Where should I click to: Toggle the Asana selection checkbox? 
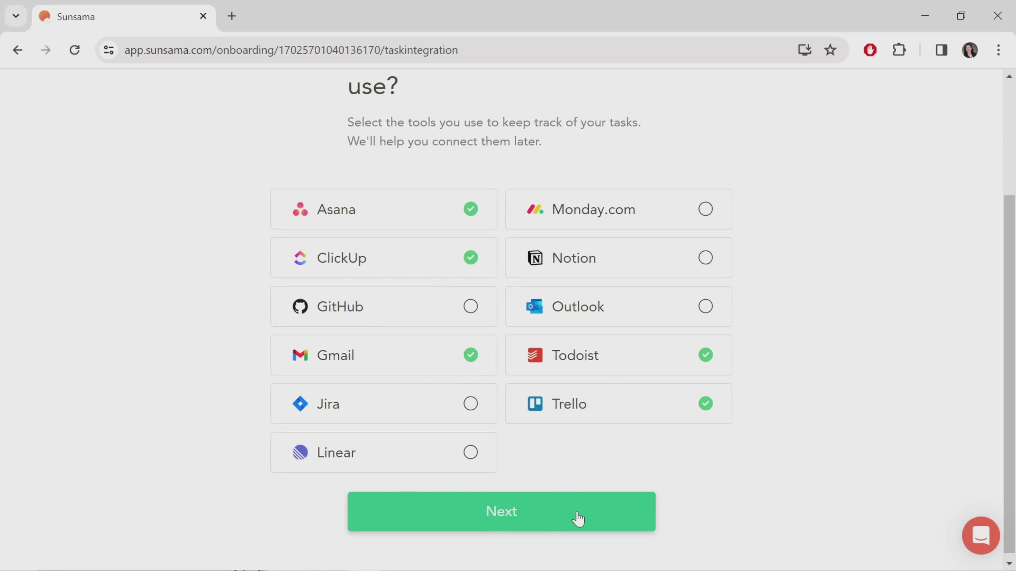470,209
